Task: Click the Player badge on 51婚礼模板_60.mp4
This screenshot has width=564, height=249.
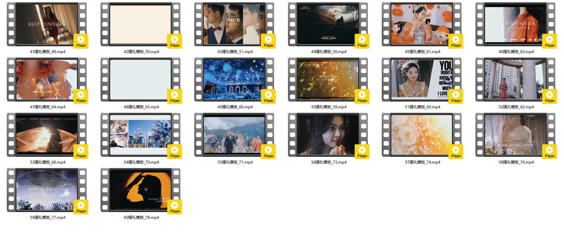Action: click(x=456, y=96)
